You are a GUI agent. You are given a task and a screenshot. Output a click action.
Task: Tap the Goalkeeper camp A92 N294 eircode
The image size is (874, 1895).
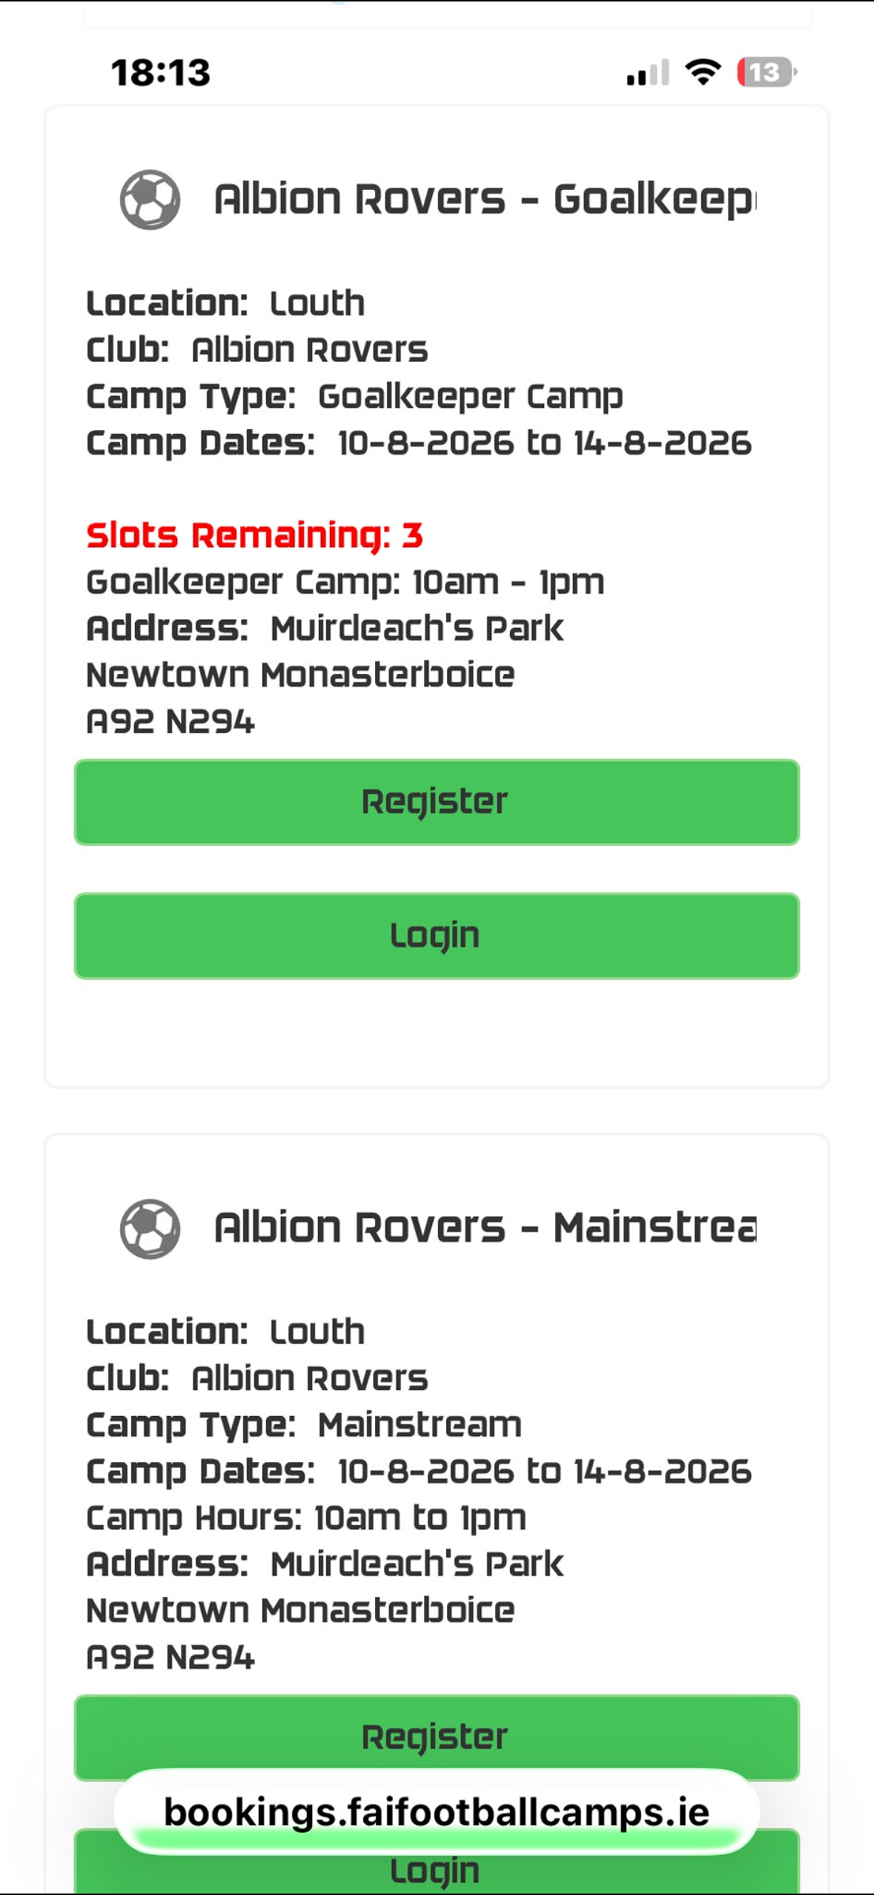(171, 721)
